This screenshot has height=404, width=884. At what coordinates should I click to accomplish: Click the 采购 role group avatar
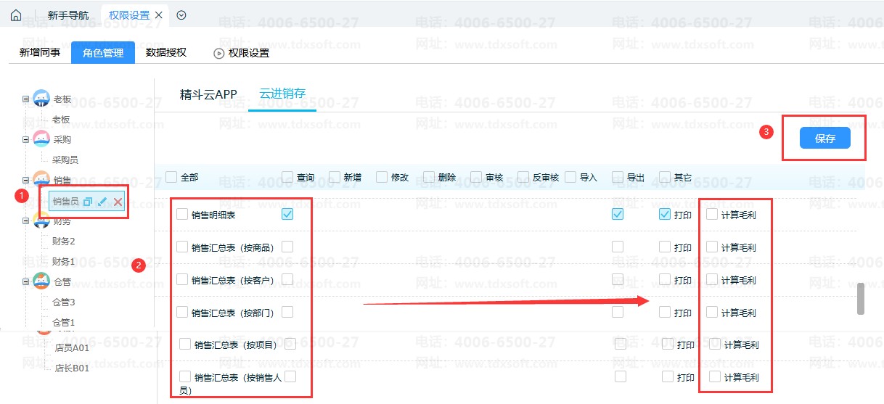click(x=41, y=139)
